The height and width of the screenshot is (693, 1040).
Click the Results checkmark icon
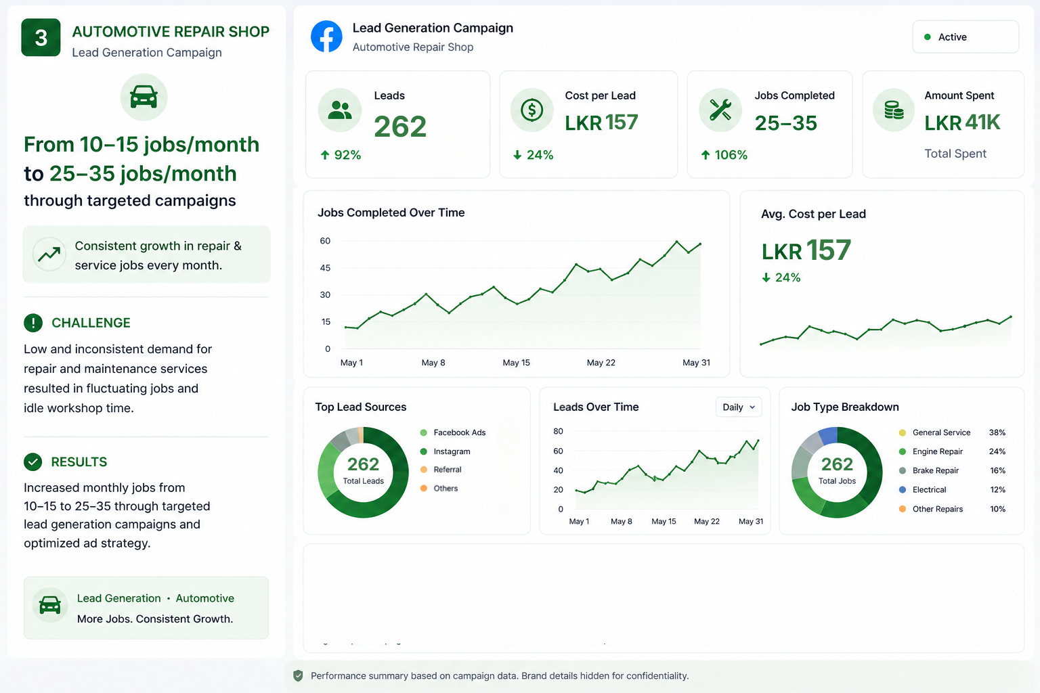(x=32, y=462)
